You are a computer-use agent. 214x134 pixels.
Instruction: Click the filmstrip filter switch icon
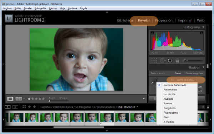[x=208, y=107]
